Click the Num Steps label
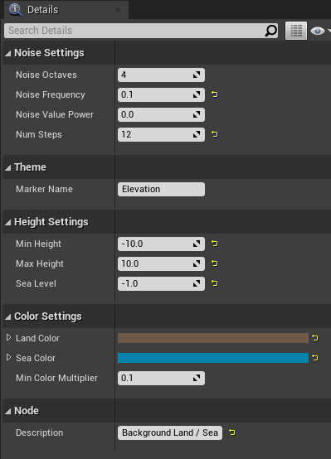 (x=39, y=134)
